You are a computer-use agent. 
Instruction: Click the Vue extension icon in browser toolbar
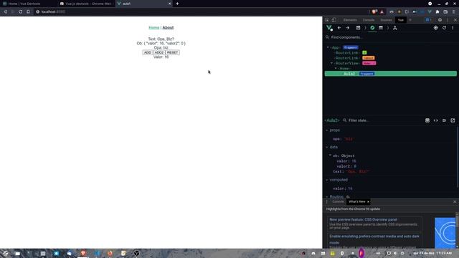[430, 11]
